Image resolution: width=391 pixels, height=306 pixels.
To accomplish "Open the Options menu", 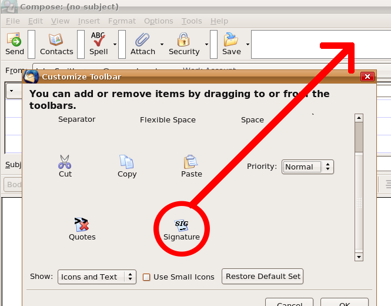I will pyautogui.click(x=158, y=21).
